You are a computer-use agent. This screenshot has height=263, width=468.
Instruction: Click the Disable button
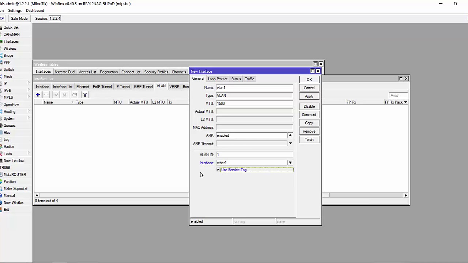(x=309, y=106)
